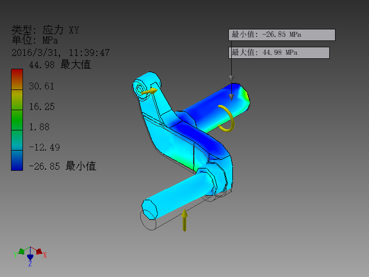369x277 pixels.
Task: Click the -26.85 最小值 legend label
Action: (63, 166)
